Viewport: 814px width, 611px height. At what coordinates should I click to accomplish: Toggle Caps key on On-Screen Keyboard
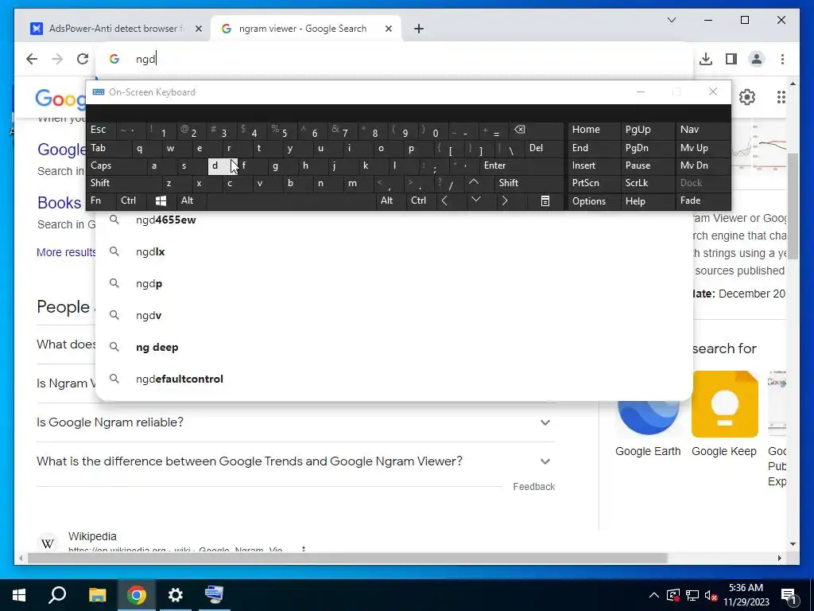(x=116, y=165)
